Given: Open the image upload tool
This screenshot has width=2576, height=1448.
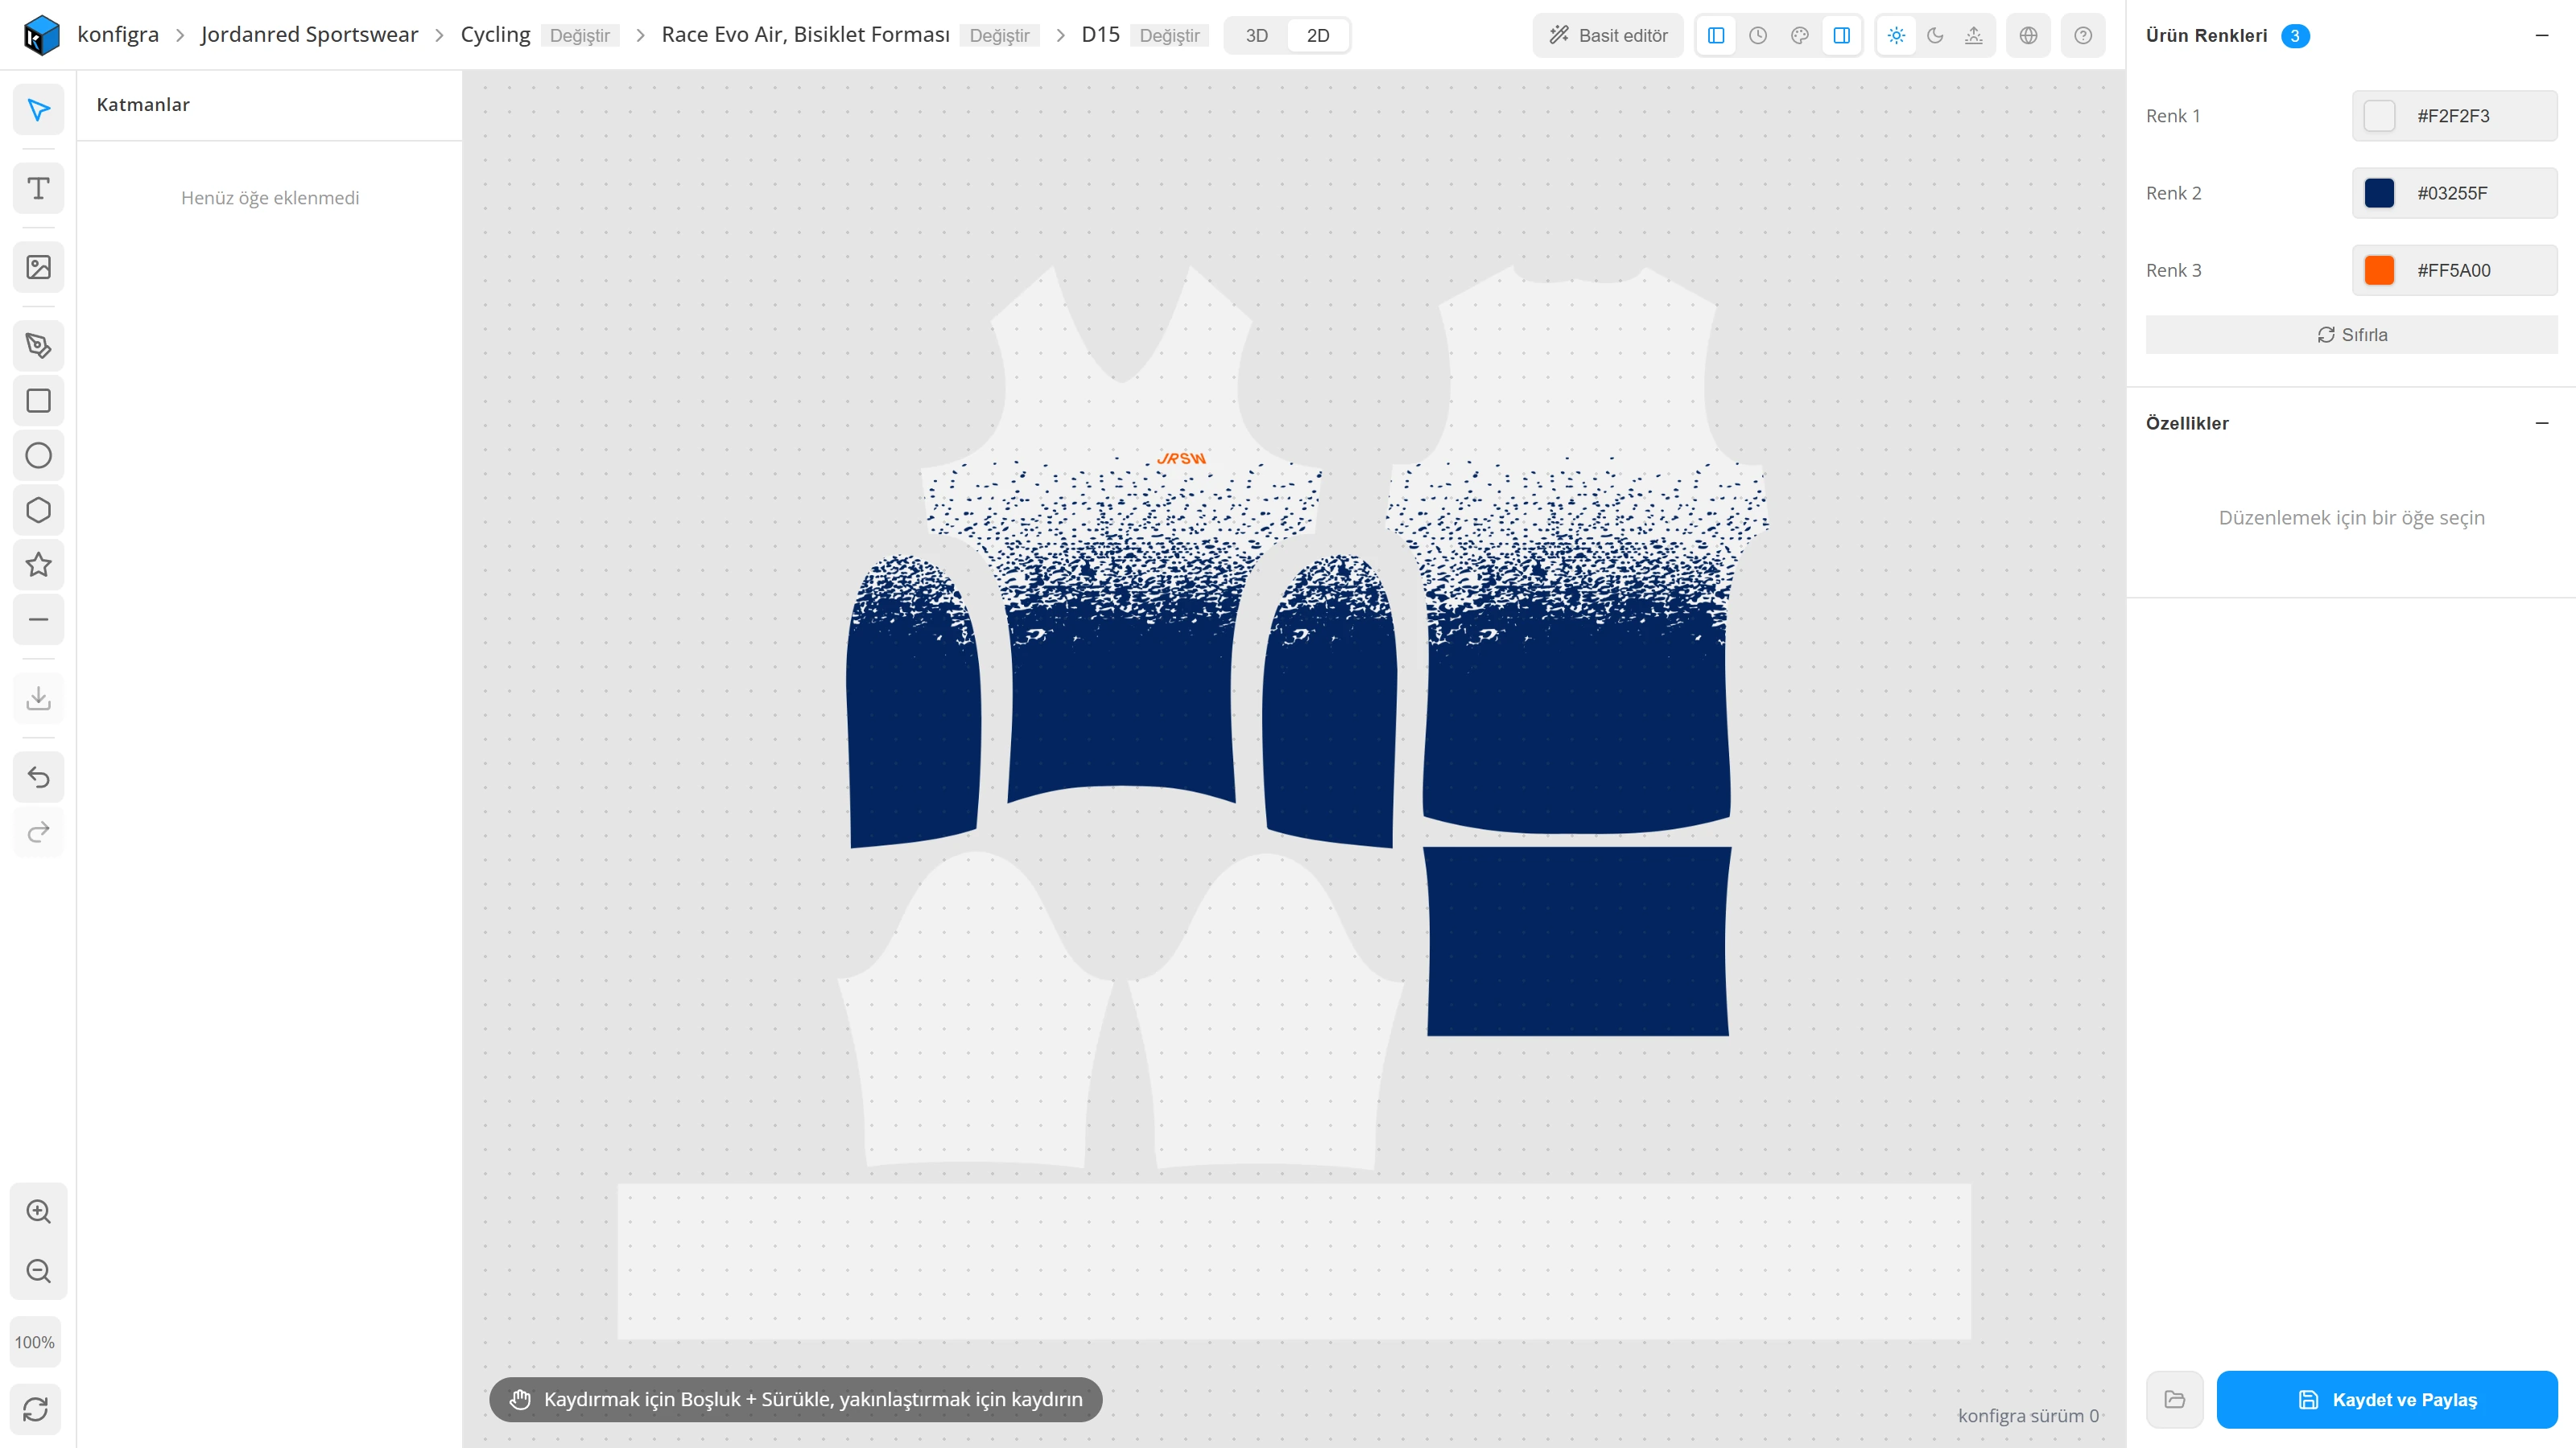Looking at the screenshot, I should tap(38, 267).
